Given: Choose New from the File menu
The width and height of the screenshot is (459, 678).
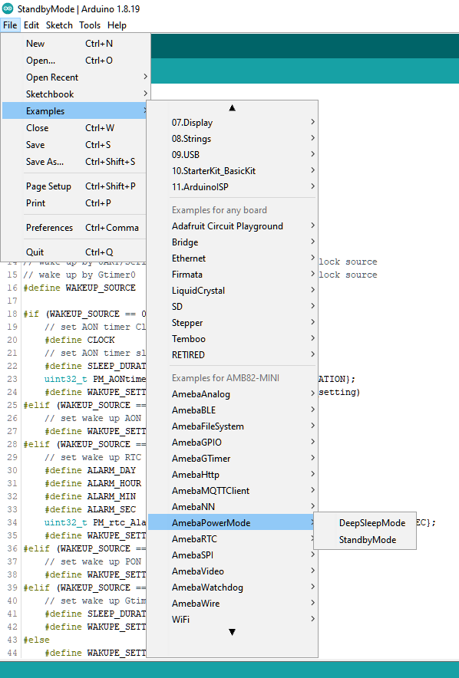Looking at the screenshot, I should (x=76, y=44).
